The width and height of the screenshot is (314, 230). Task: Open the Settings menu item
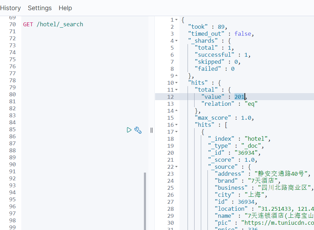(x=40, y=8)
